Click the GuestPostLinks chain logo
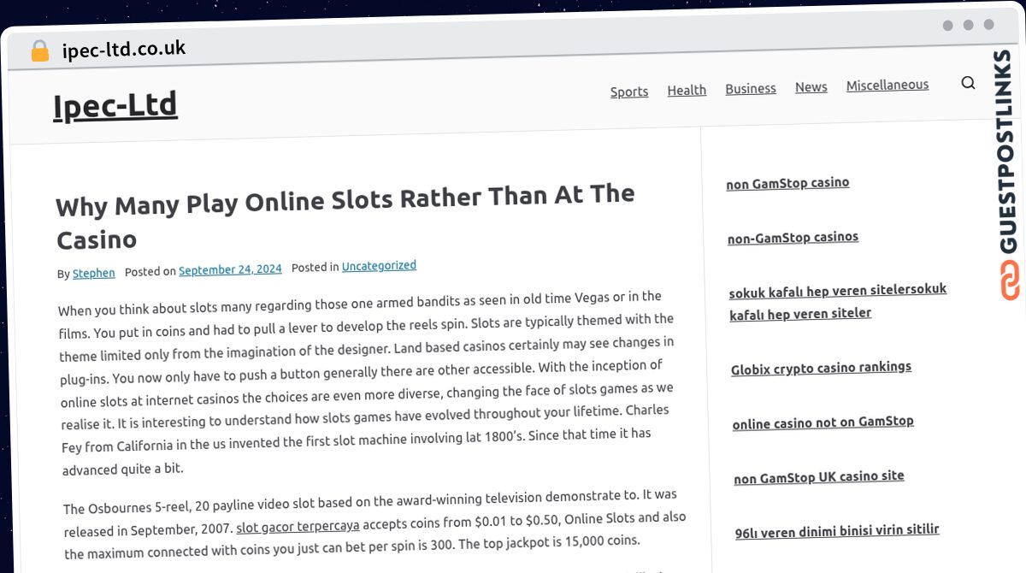 [1011, 281]
